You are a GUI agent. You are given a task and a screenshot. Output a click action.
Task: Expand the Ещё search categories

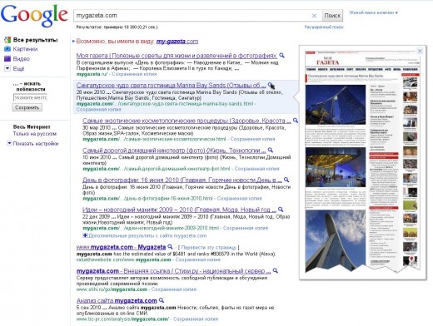coord(7,68)
